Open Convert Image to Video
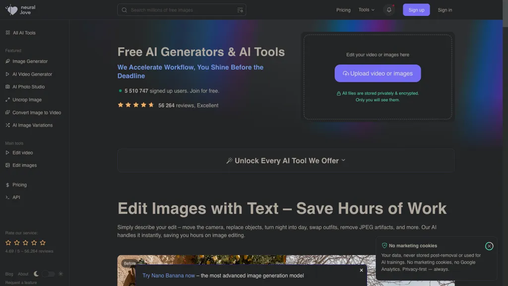 [37, 113]
